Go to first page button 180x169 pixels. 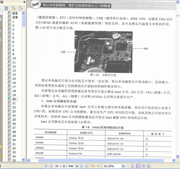(46, 166)
